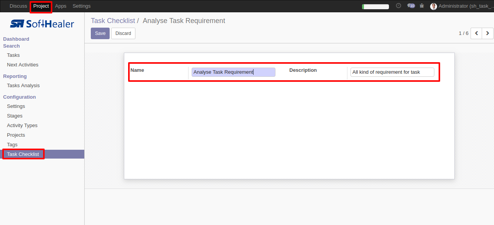The image size is (494, 225).
Task: Click the SoftHealer logo
Action: [x=42, y=24]
